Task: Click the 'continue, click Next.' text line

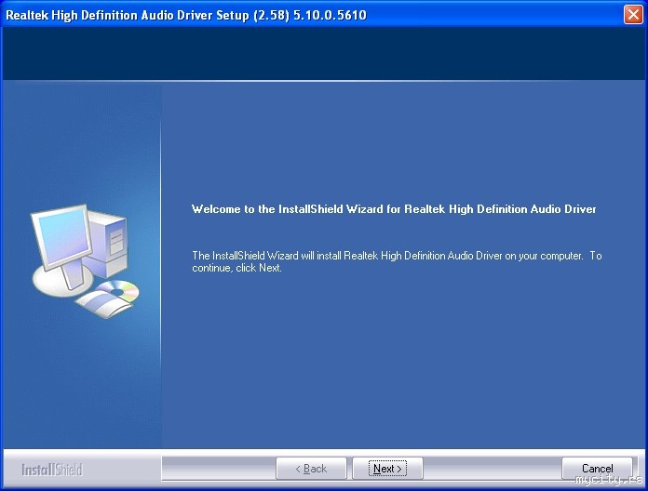Action: pyautogui.click(x=236, y=268)
